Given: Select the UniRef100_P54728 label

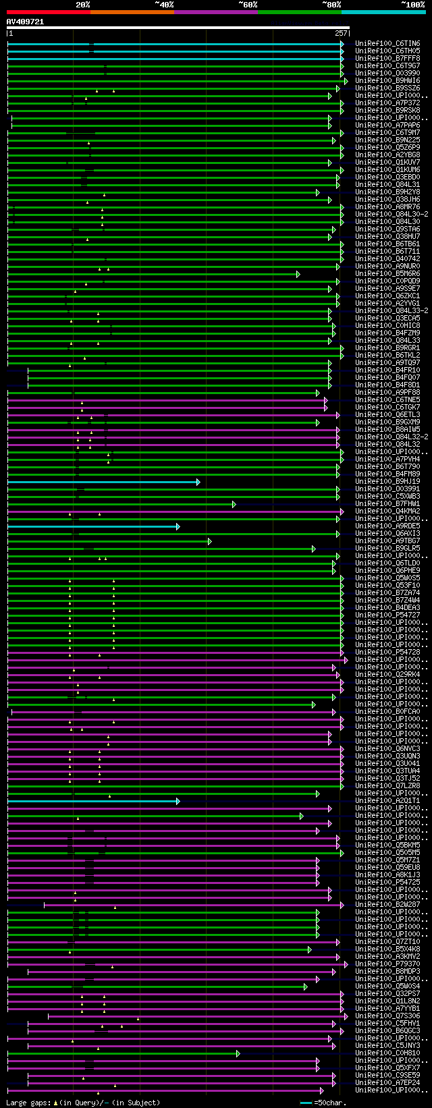Looking at the screenshot, I should (387, 653).
